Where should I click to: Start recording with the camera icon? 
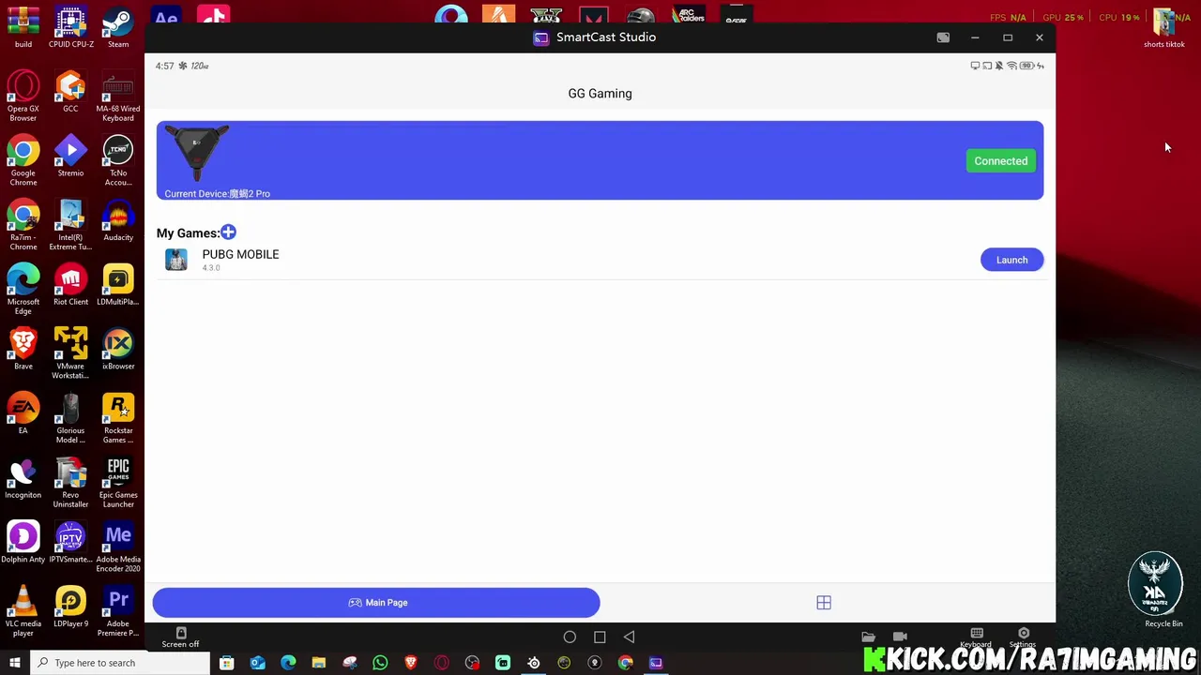[x=900, y=637]
